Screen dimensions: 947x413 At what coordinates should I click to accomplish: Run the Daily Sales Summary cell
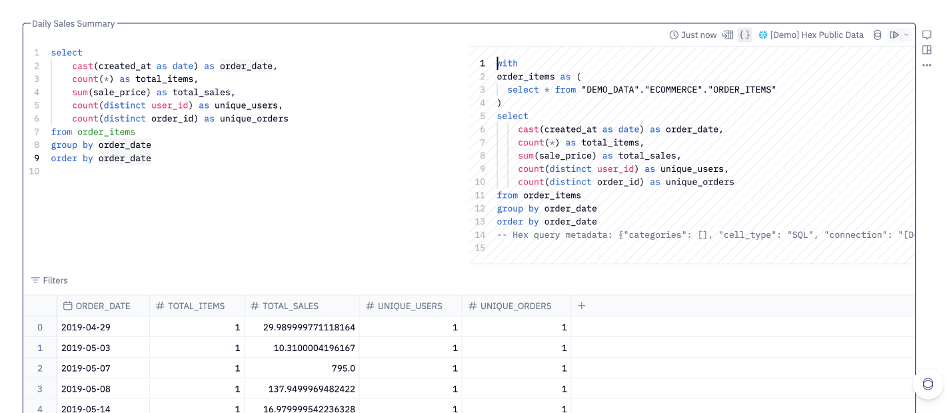click(894, 35)
